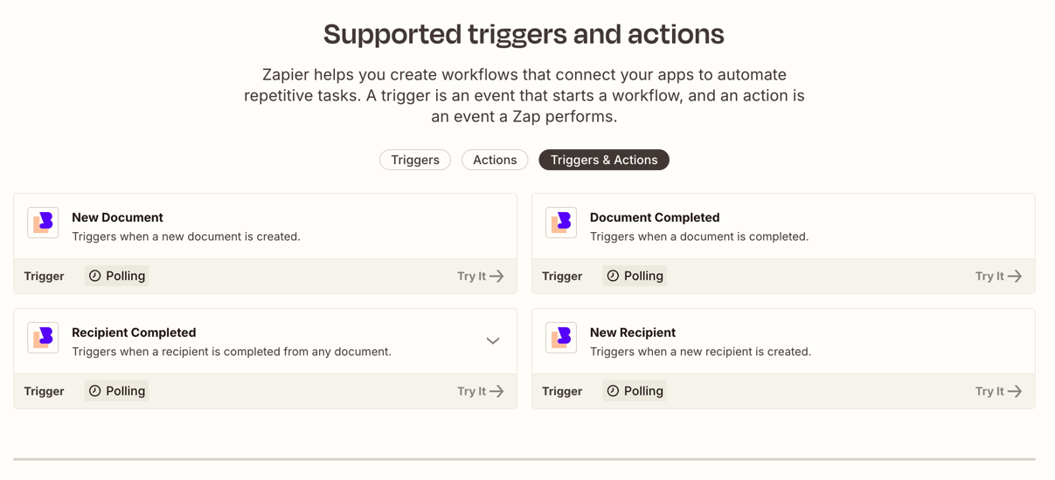This screenshot has height=480, width=1055.
Task: Open the Document Completed trigger title
Action: 655,217
